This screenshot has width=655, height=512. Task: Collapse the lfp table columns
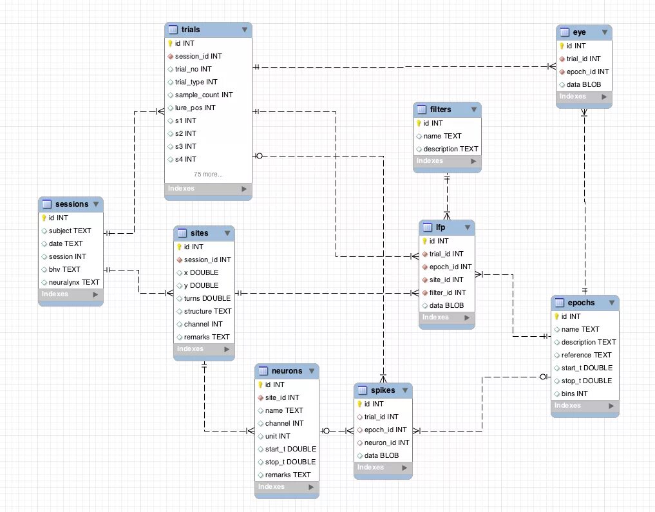pos(468,227)
